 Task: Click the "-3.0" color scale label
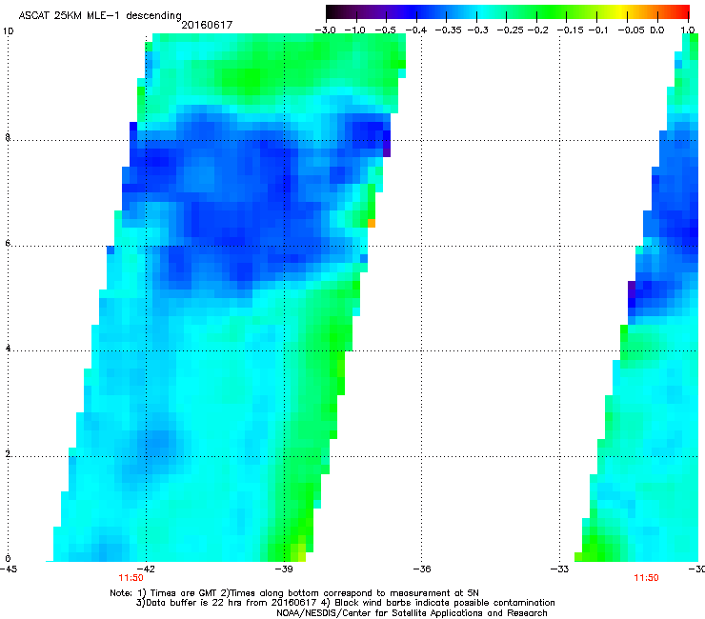(x=325, y=30)
